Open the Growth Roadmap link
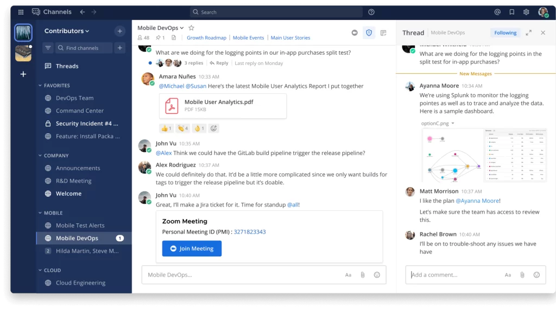This screenshot has width=556, height=309. point(206,37)
